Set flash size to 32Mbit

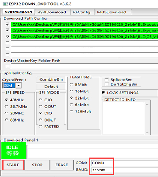click(x=79, y=98)
